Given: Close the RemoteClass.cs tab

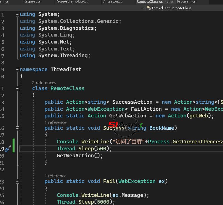Looking at the screenshot, I should tap(172, 2).
